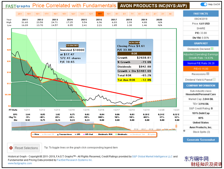Grab the left range-slider handle on the mini chart

(x=94, y=126)
